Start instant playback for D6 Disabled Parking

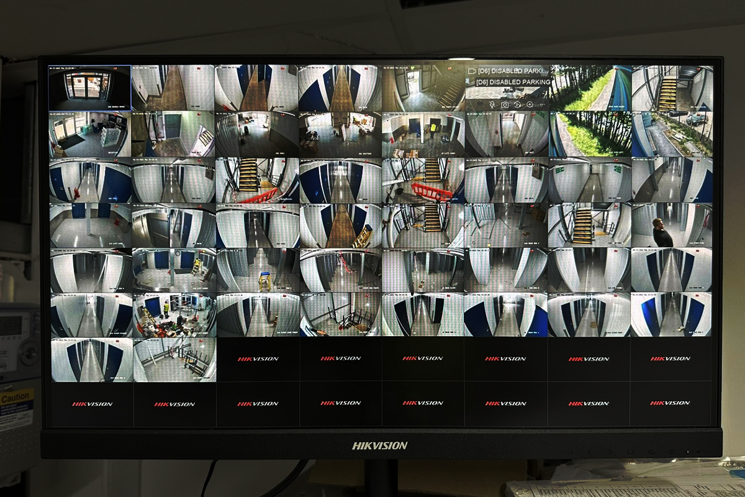coord(517,104)
